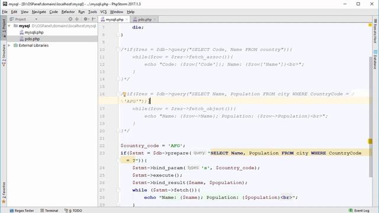Close the pdo.php editor tab
The height and width of the screenshot is (213, 379).
(x=155, y=20)
